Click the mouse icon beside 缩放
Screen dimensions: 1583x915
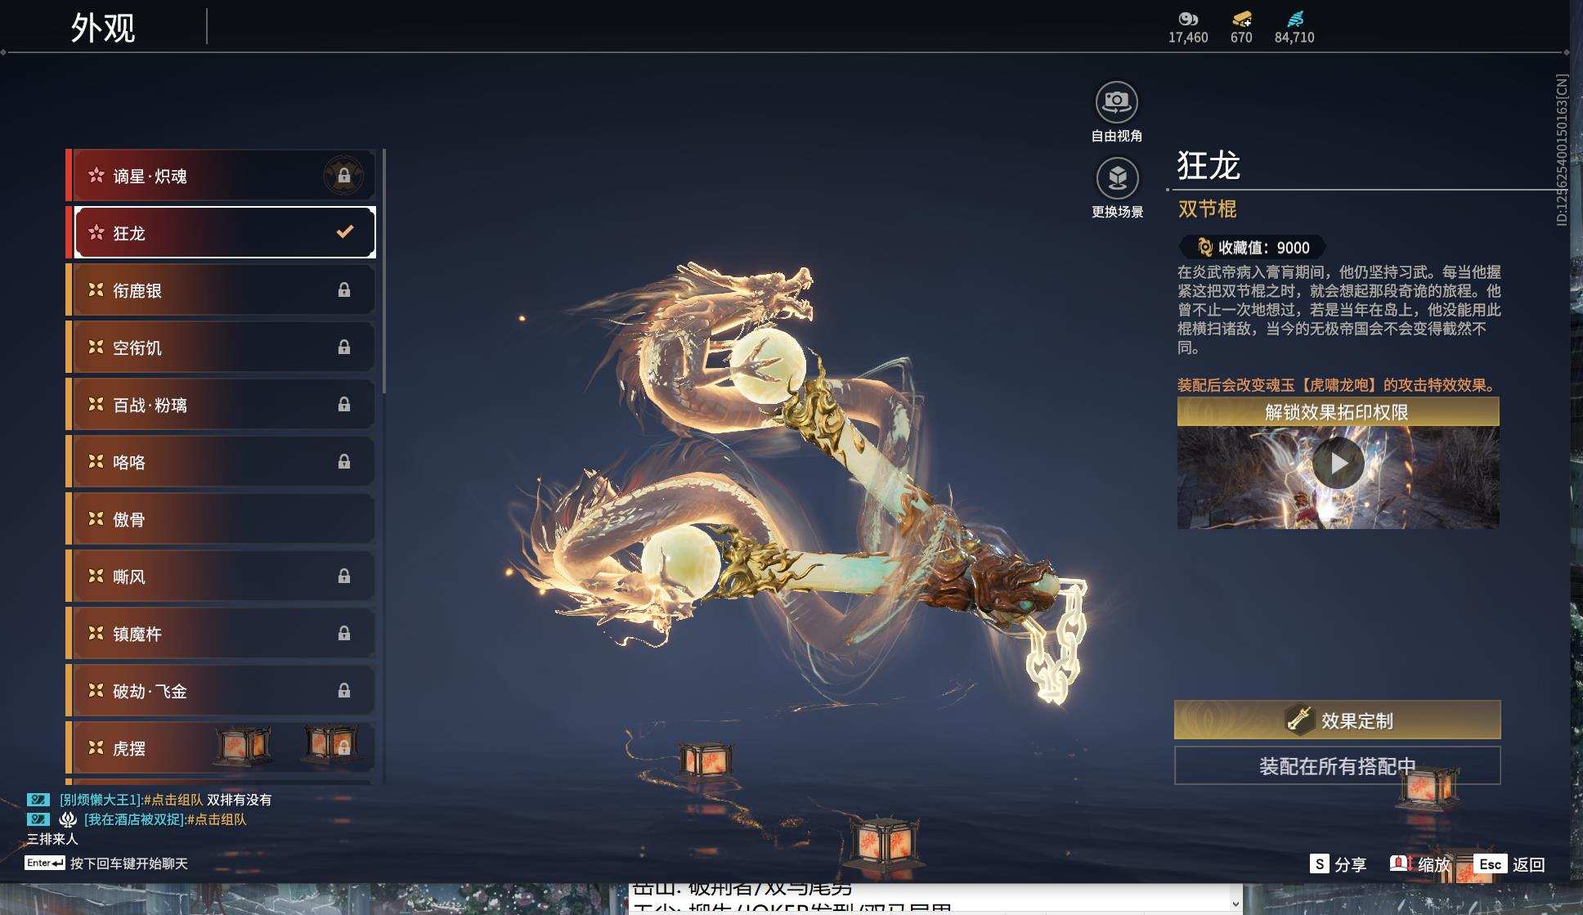[1400, 863]
